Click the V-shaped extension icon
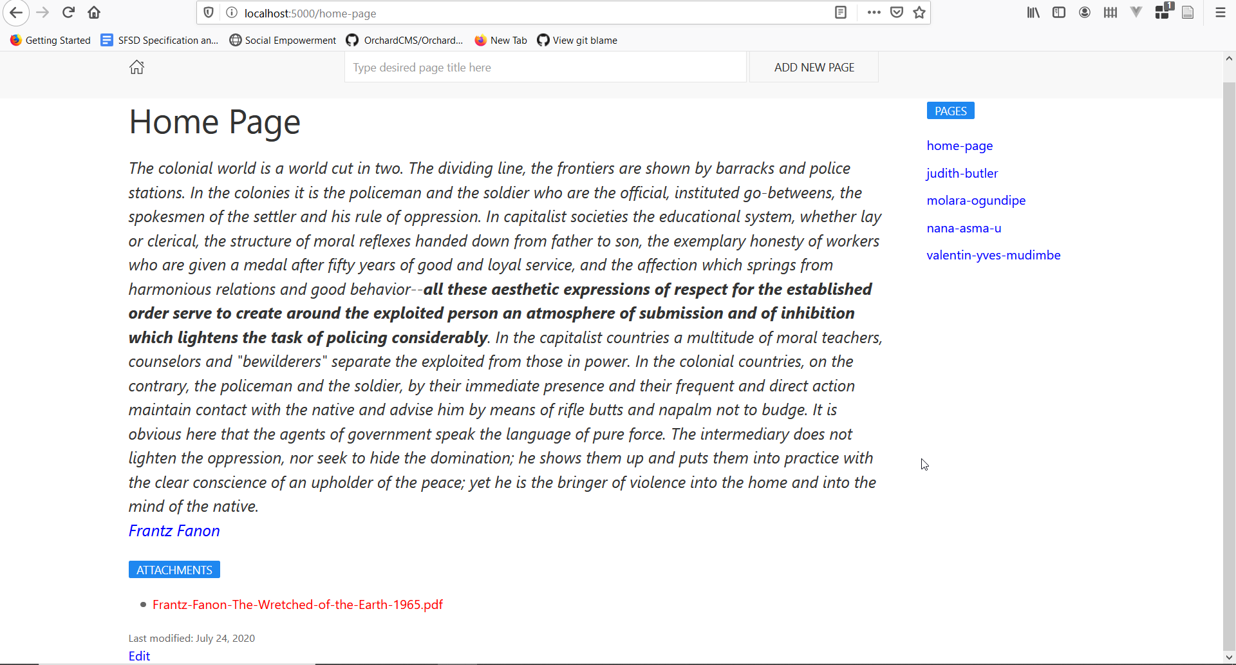The height and width of the screenshot is (665, 1236). coord(1136,12)
